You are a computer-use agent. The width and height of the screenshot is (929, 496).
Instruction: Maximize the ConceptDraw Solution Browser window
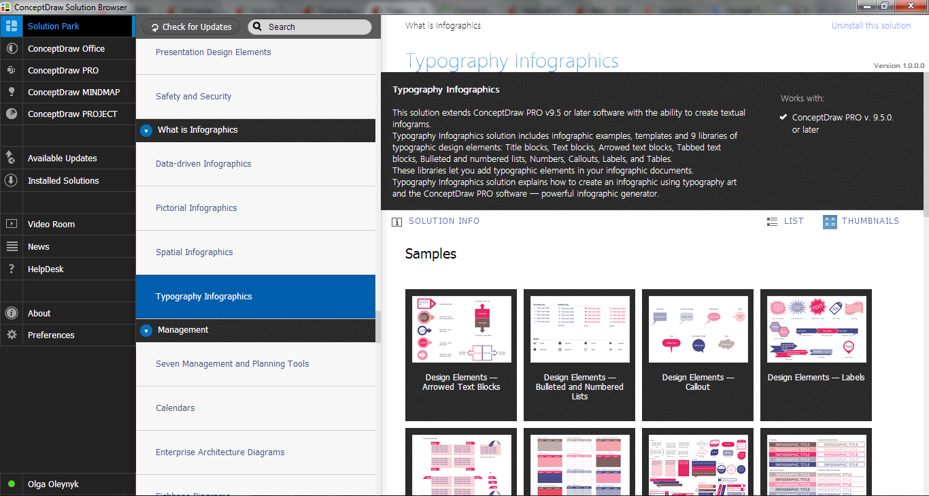point(884,6)
